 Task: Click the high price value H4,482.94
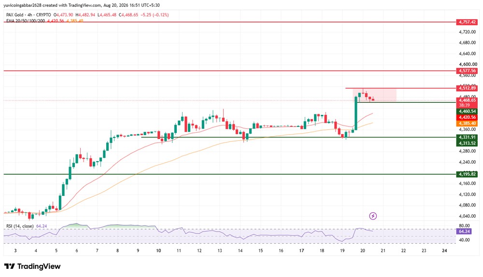pos(85,15)
